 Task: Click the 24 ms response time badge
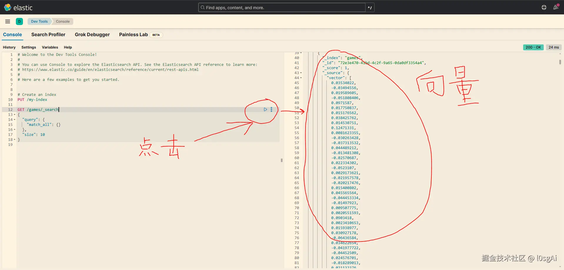554,47
